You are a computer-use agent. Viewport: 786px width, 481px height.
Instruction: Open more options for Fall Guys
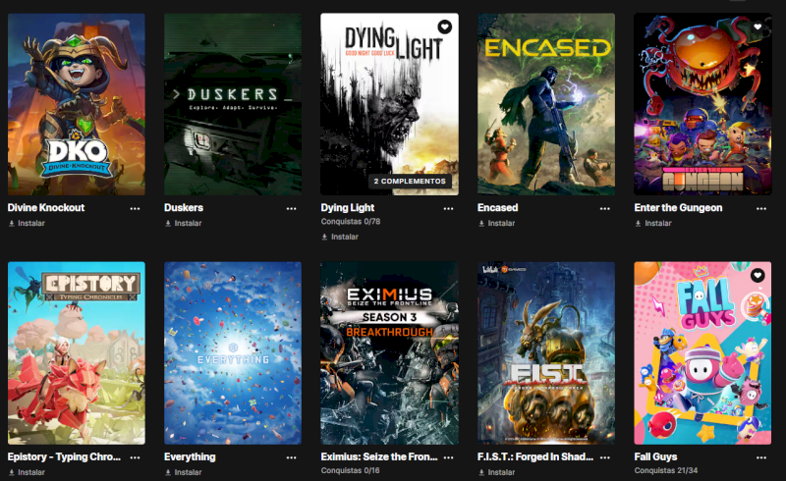(x=761, y=457)
